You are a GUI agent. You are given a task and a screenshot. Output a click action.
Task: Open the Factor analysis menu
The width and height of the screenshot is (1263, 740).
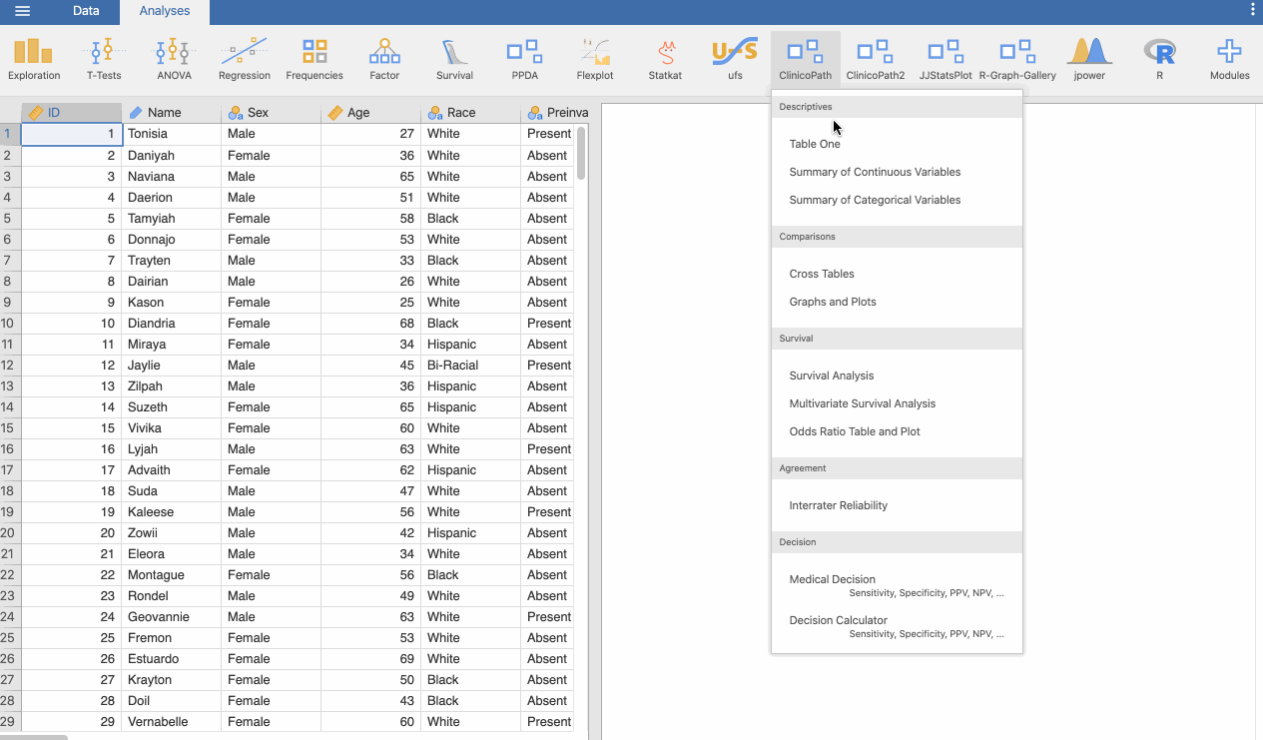point(384,60)
